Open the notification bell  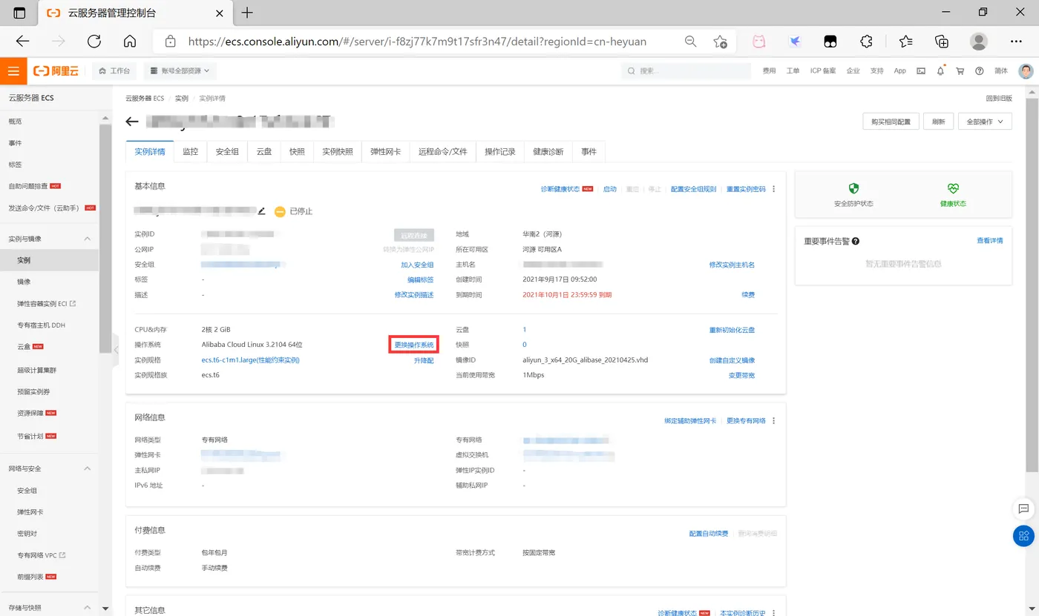[x=940, y=71]
